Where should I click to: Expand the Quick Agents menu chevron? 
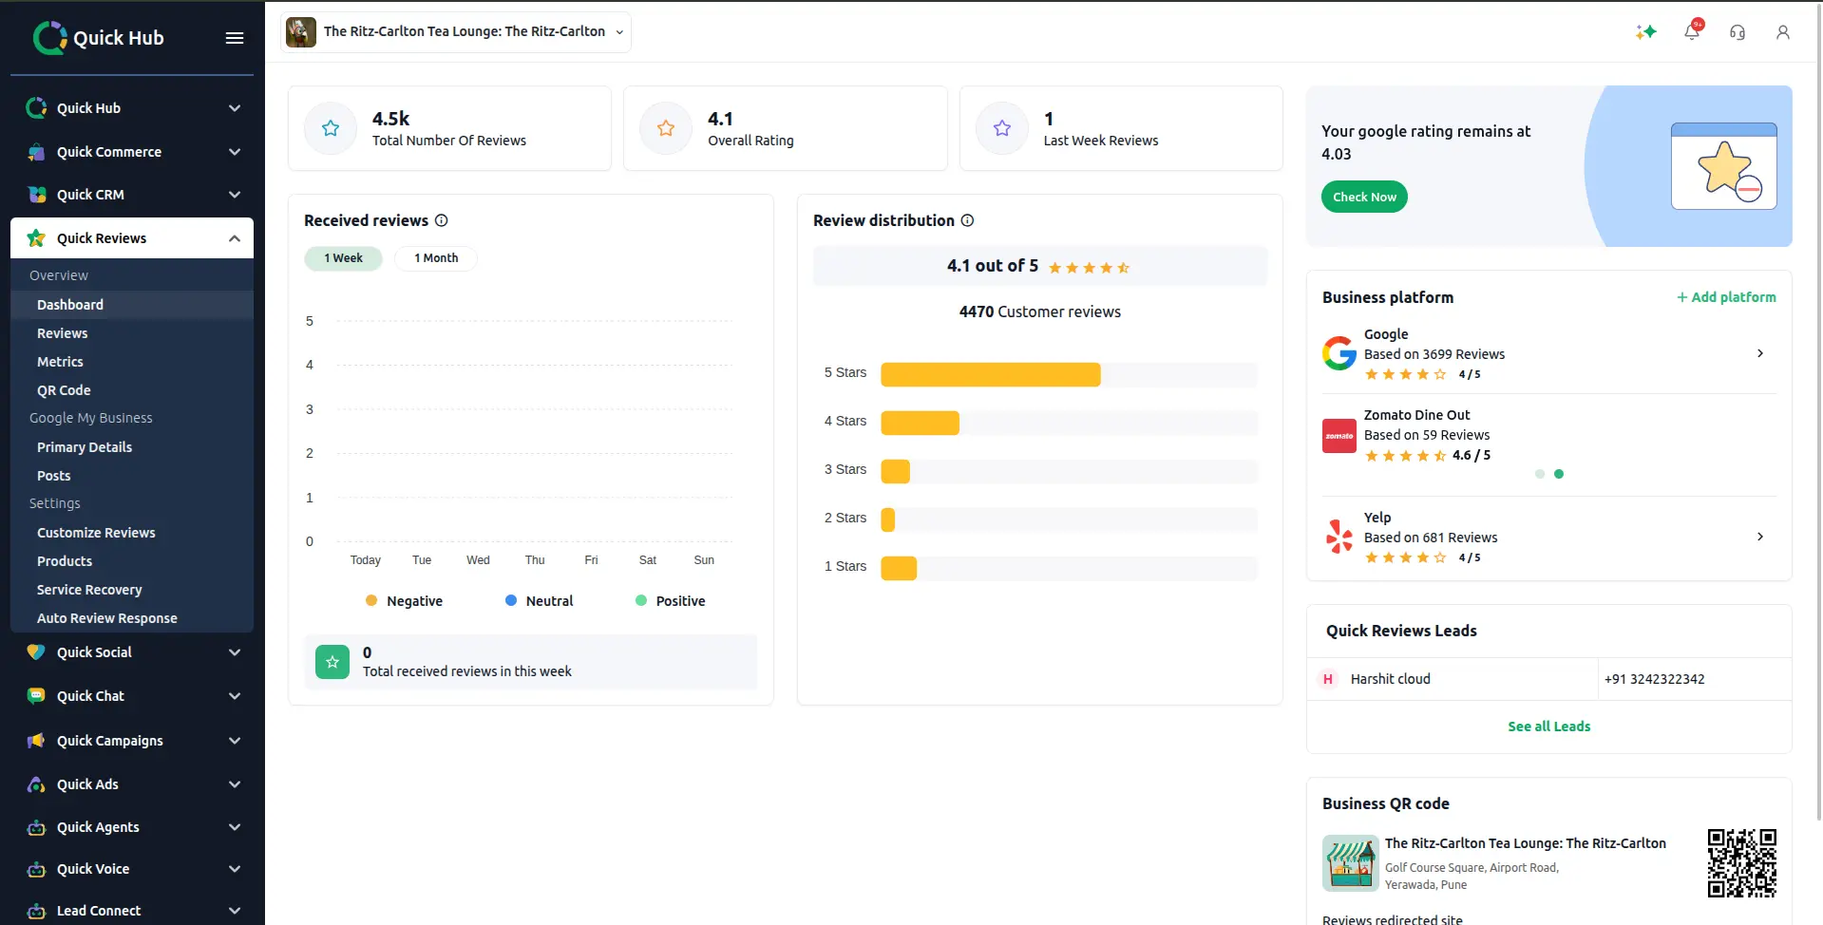click(x=235, y=827)
